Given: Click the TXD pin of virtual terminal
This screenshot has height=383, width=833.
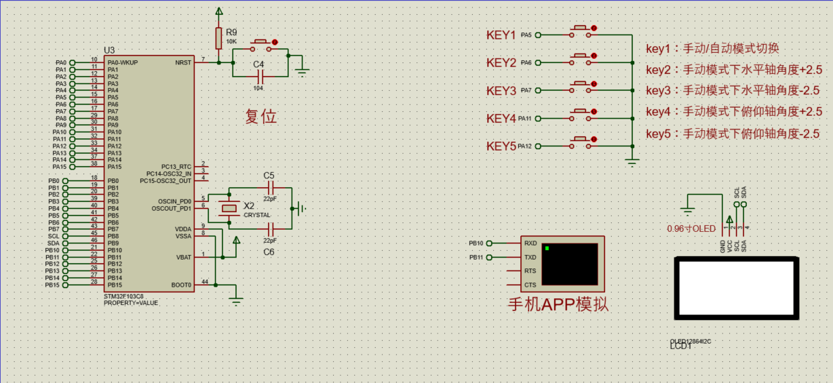Looking at the screenshot, I should click(530, 257).
